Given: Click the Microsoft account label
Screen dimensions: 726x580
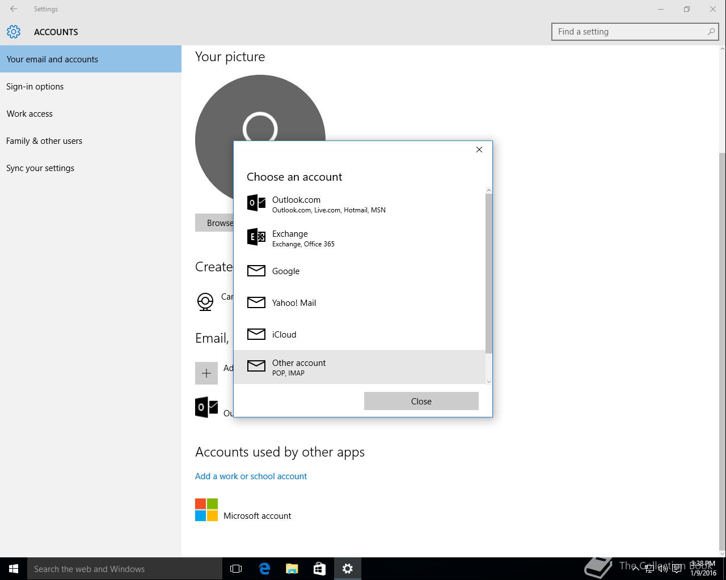Looking at the screenshot, I should pos(258,515).
